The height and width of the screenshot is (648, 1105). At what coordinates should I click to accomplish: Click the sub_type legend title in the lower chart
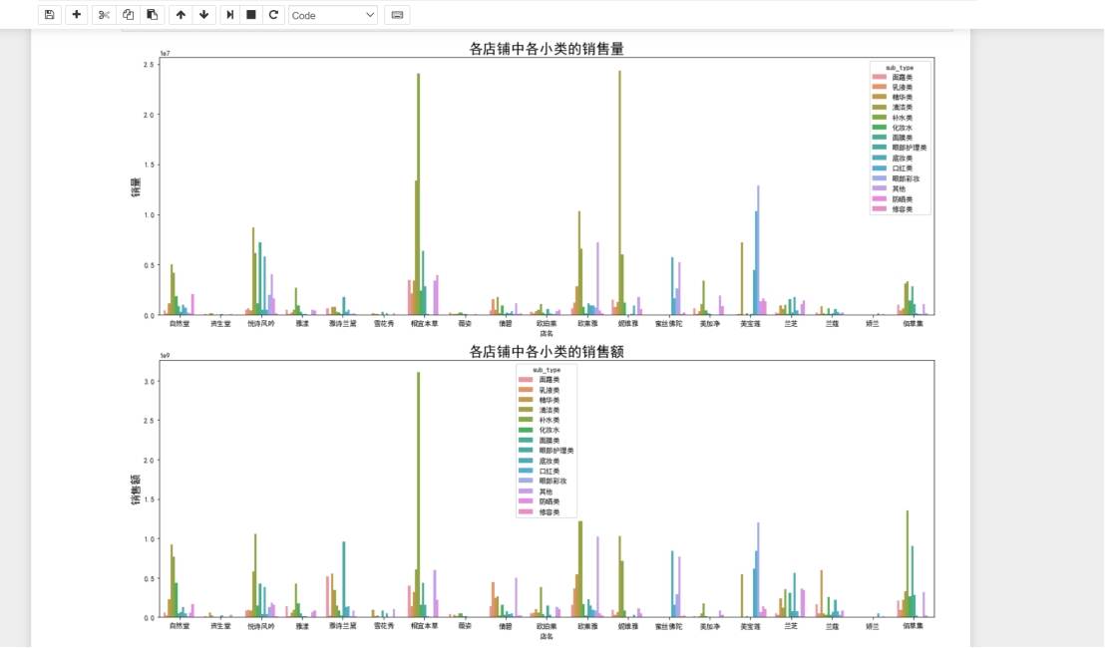click(547, 370)
